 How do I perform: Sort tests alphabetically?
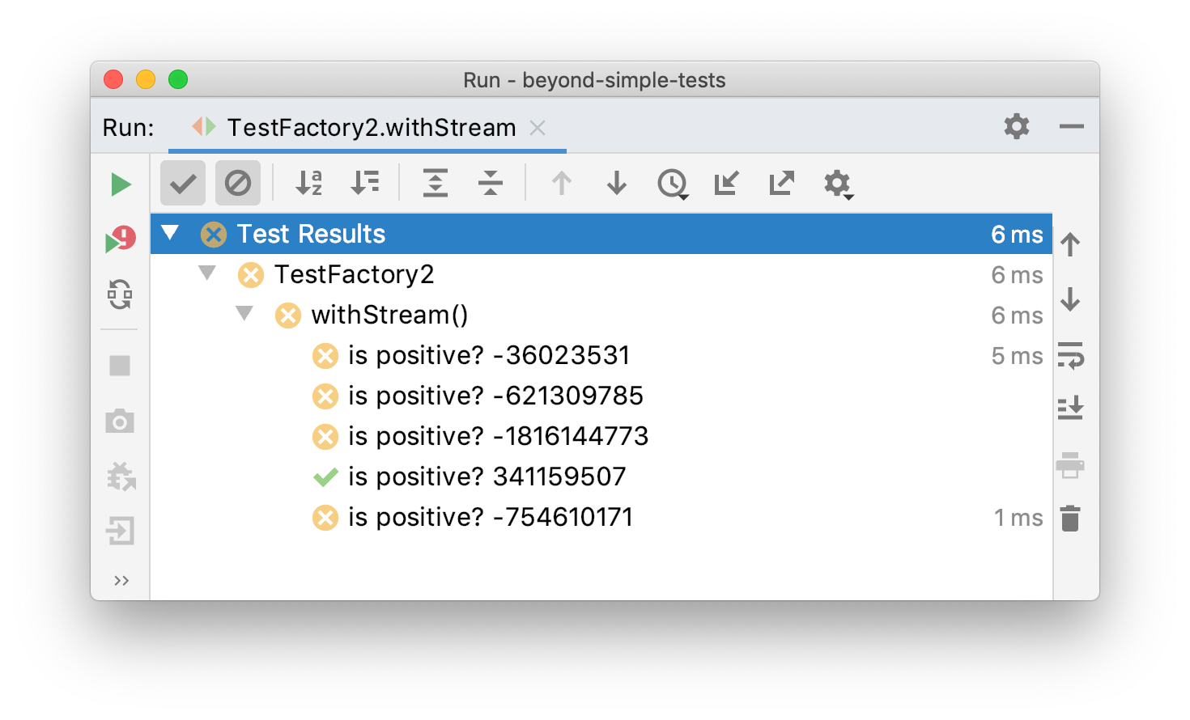(x=308, y=184)
